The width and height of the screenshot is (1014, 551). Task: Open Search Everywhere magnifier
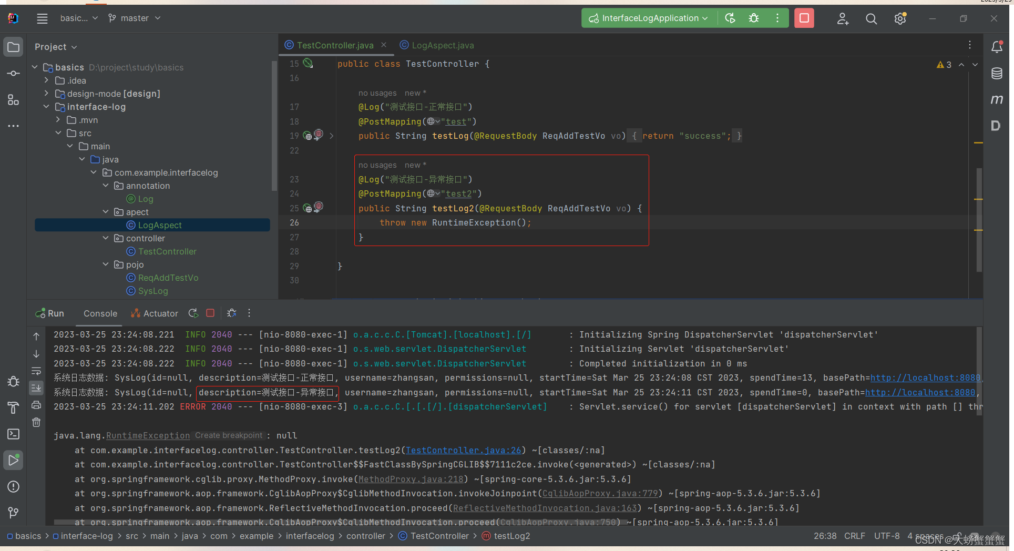tap(871, 19)
